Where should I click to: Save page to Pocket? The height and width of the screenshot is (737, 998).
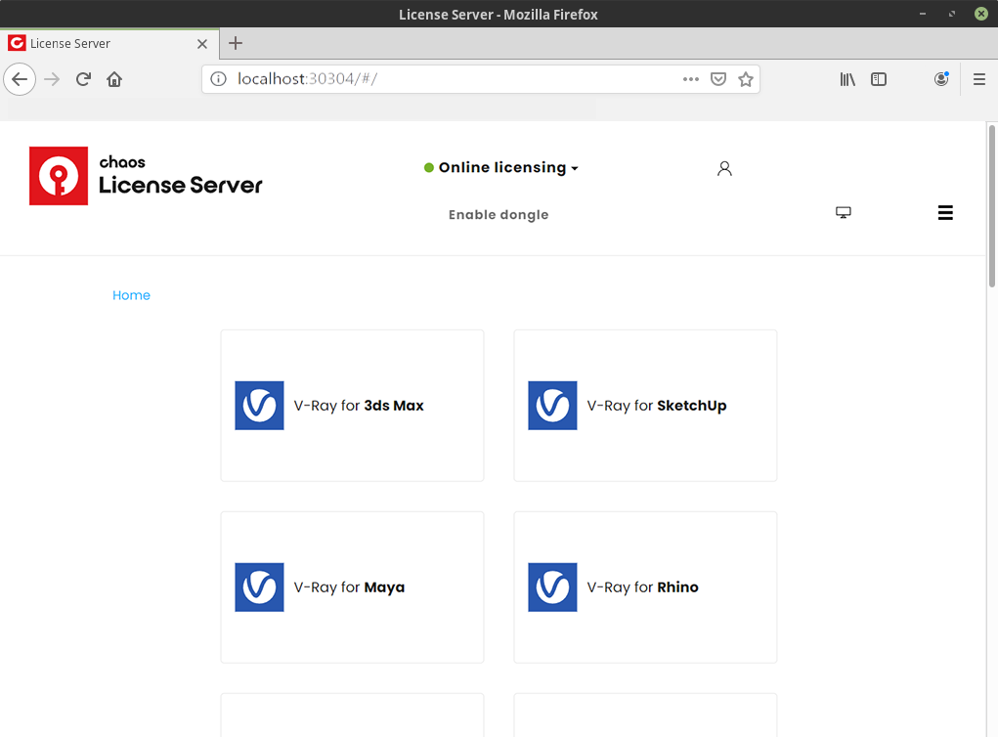point(718,79)
